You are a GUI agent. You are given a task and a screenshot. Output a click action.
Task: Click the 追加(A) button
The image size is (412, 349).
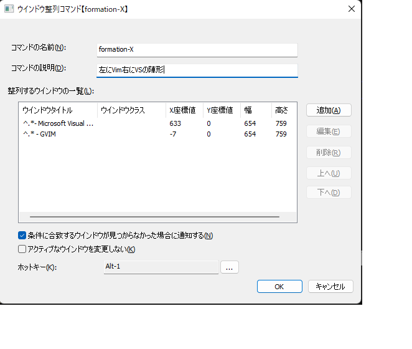pyautogui.click(x=329, y=110)
